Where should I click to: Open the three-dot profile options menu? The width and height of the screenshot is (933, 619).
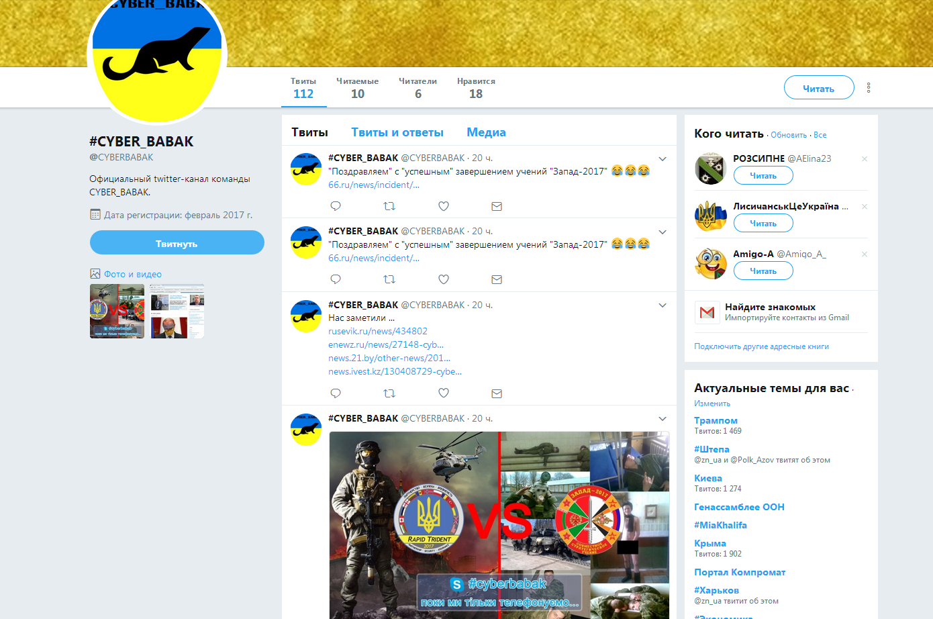point(868,88)
